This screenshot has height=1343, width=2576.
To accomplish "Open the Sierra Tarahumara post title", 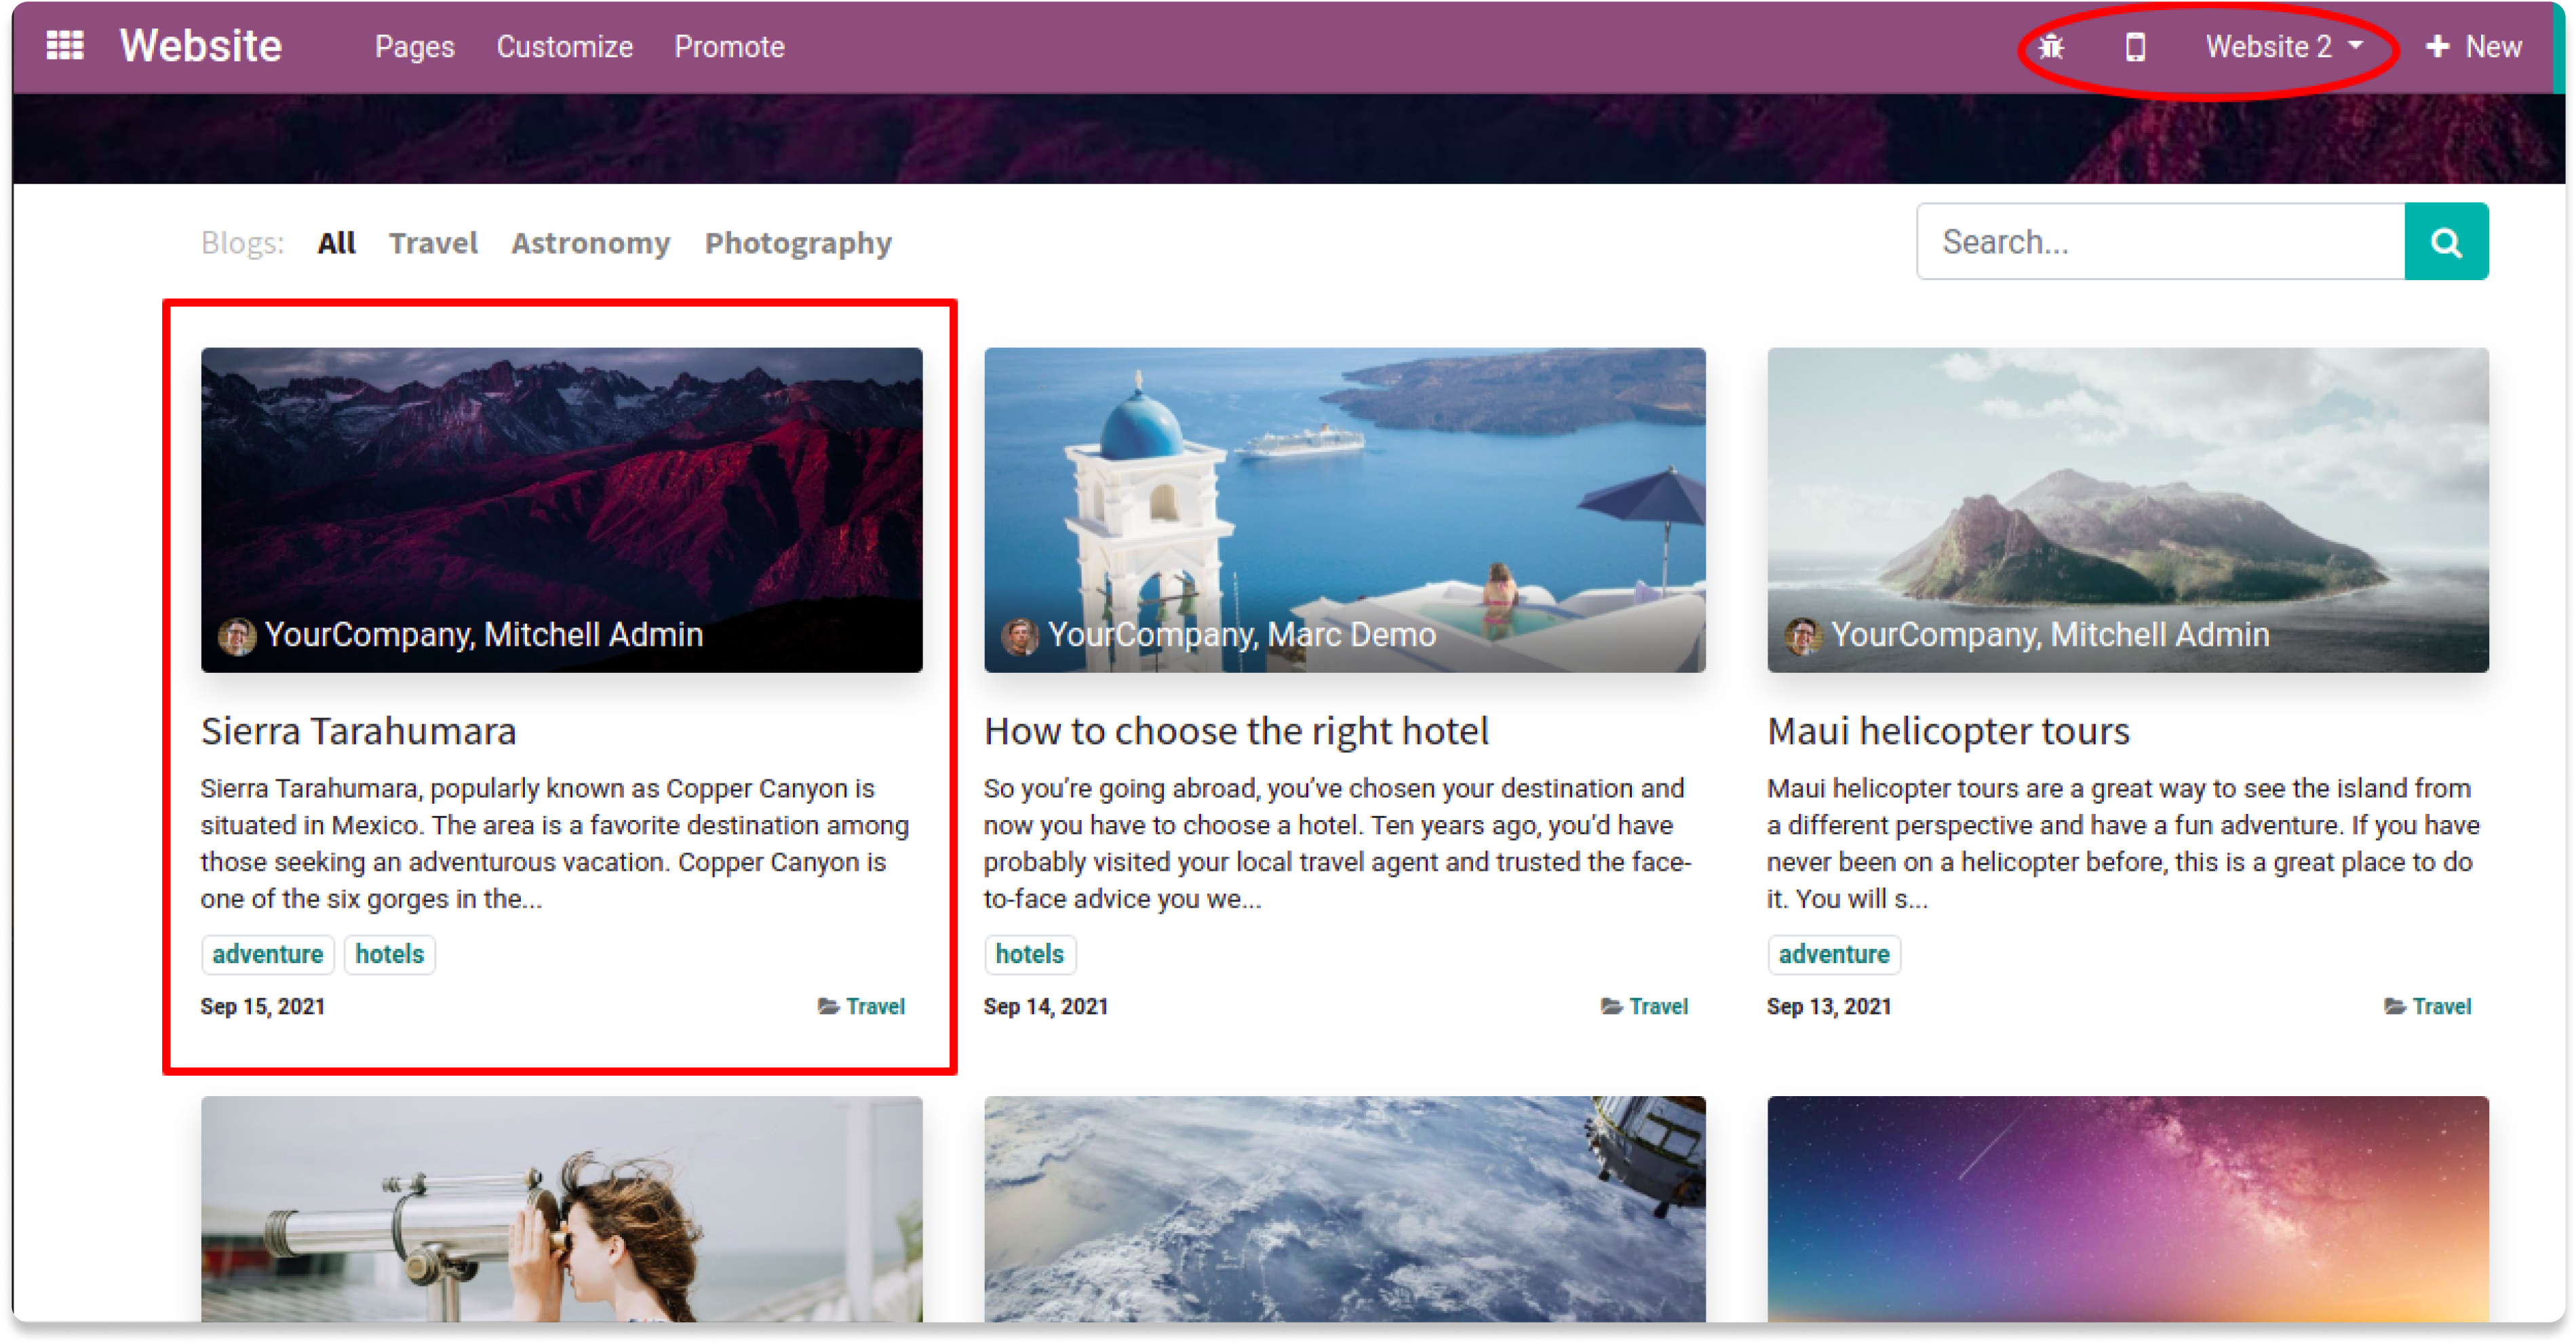I will tap(358, 731).
